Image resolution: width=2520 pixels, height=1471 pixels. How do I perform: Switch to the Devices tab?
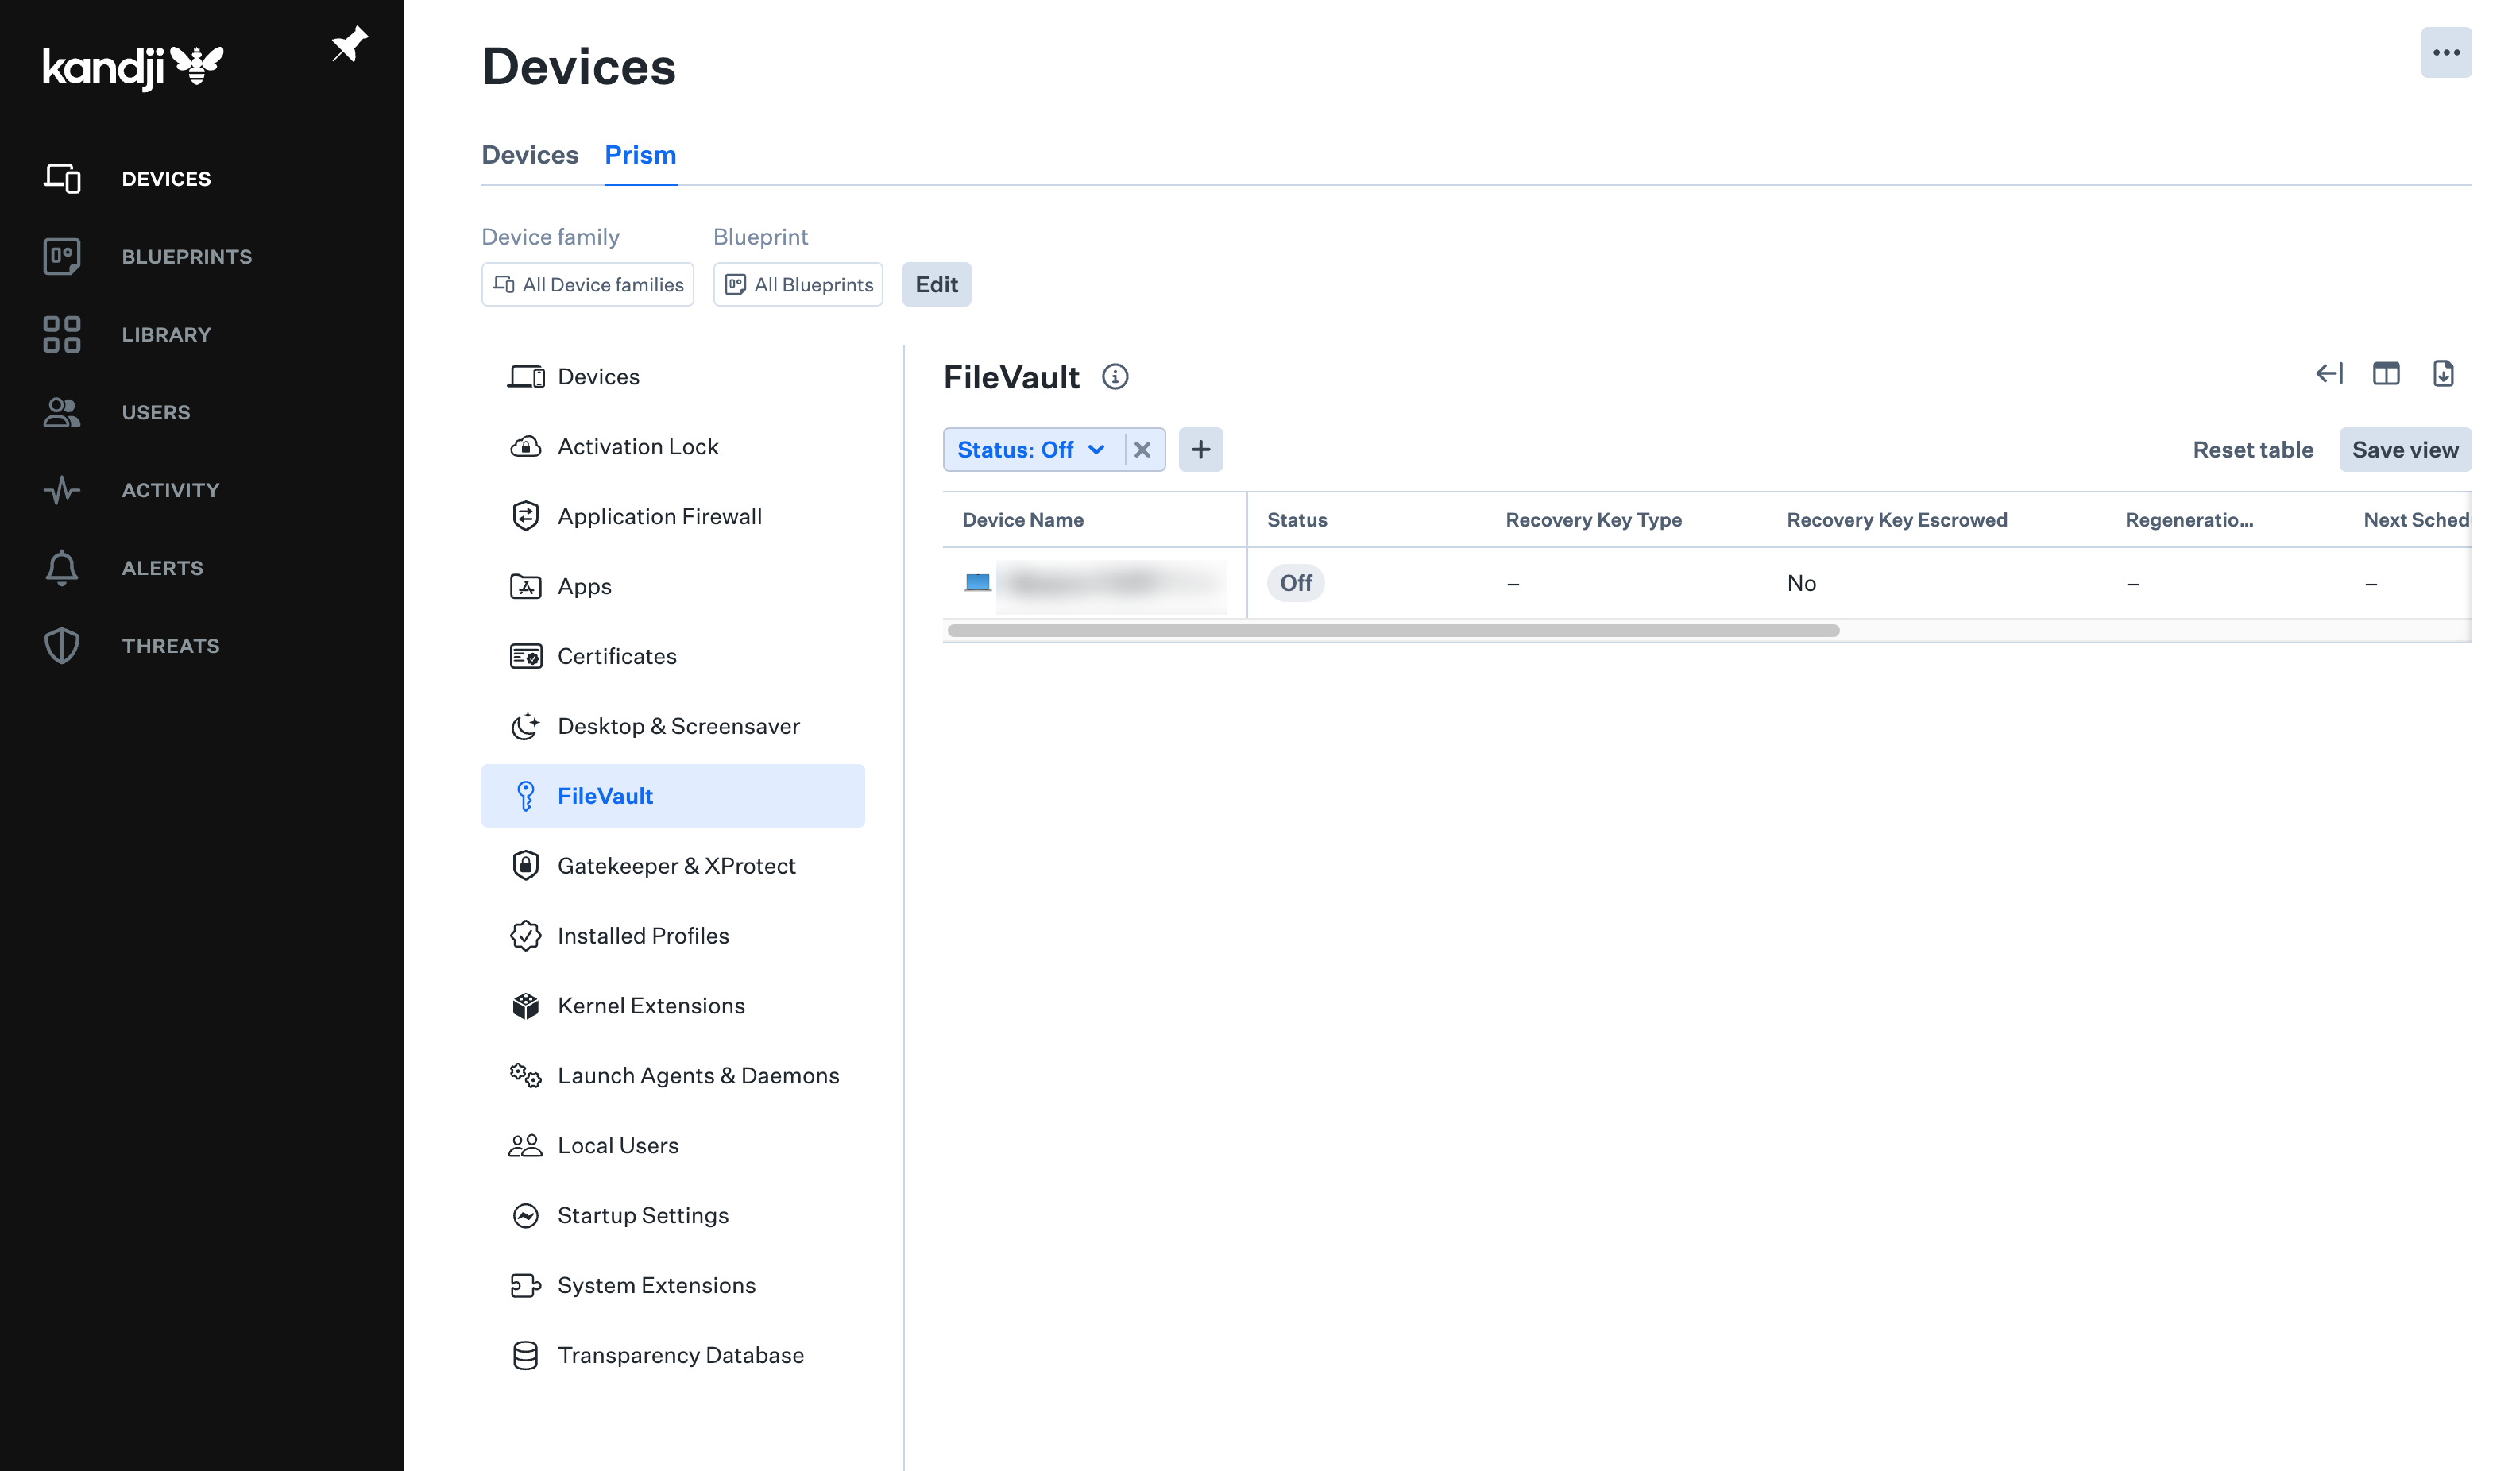pyautogui.click(x=530, y=155)
